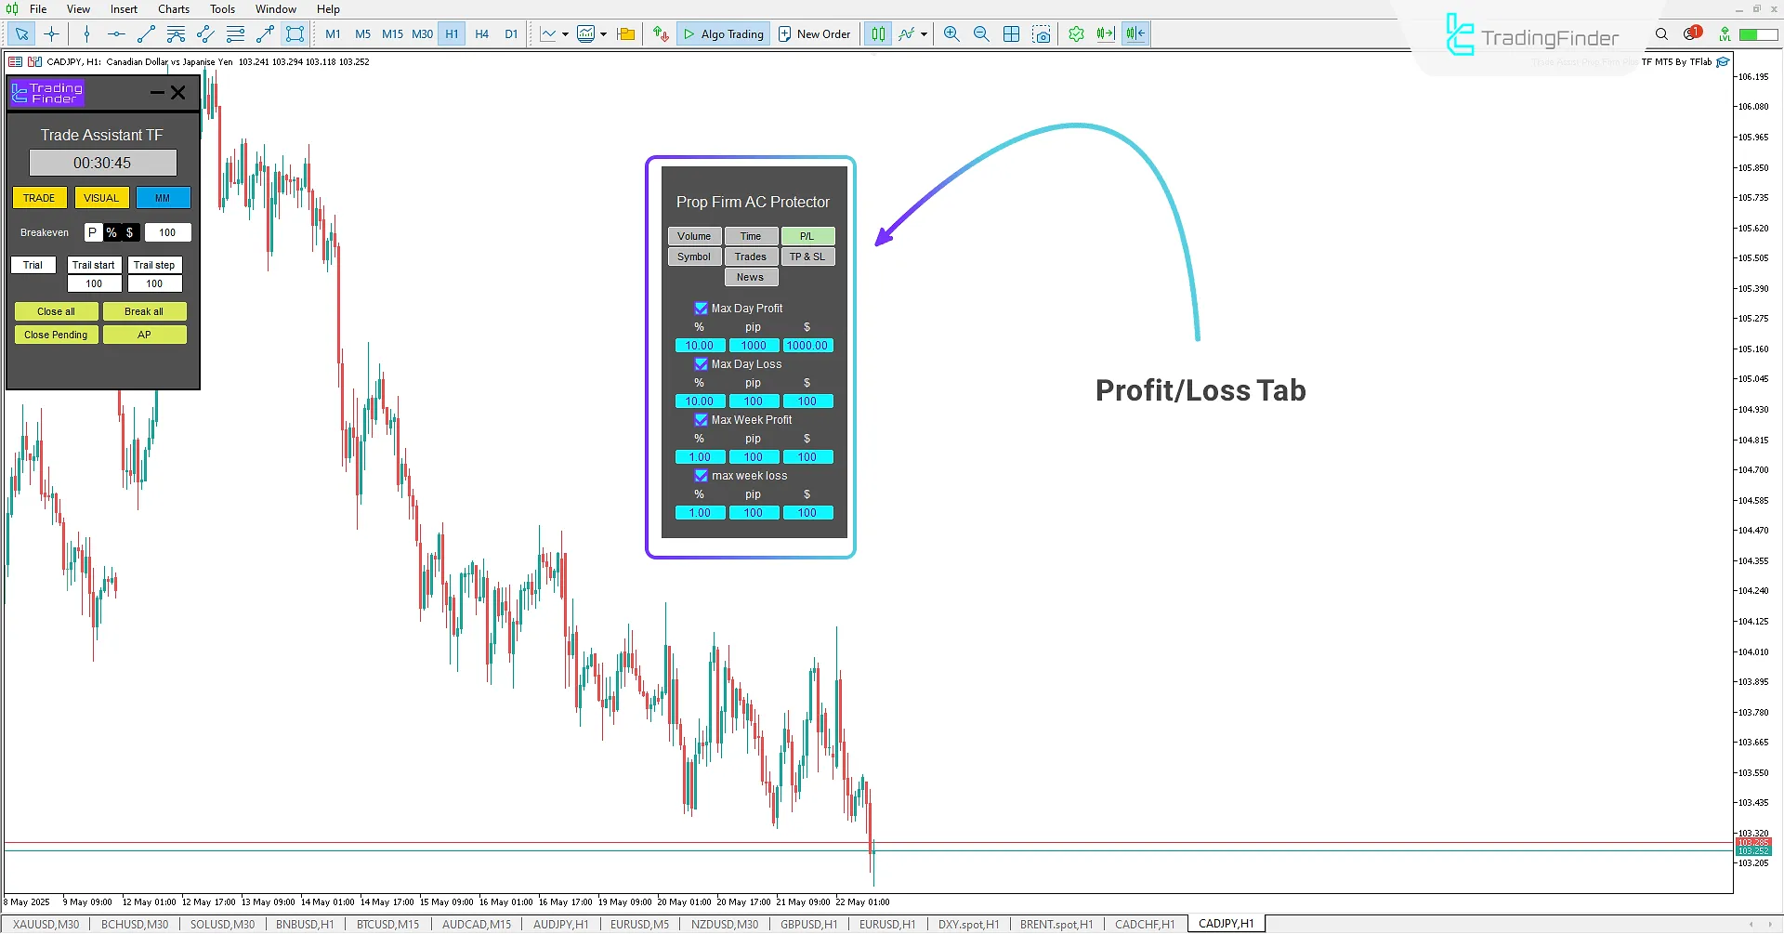The image size is (1784, 934).
Task: Open the tile windows view
Action: click(1011, 33)
